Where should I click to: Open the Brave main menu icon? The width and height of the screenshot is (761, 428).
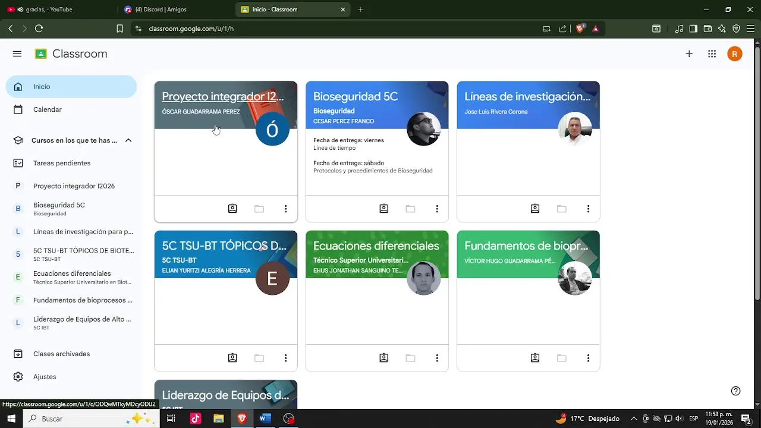[750, 29]
